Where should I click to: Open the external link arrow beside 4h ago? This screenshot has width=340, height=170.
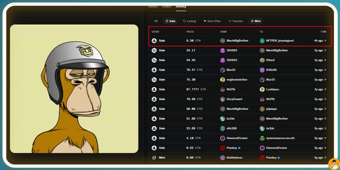click(325, 41)
